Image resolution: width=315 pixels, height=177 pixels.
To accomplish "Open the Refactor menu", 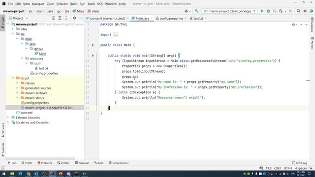I will click(x=62, y=3).
